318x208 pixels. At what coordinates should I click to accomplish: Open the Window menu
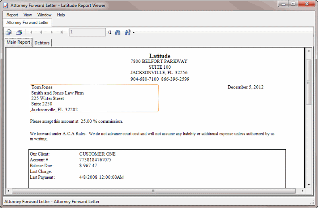44,15
